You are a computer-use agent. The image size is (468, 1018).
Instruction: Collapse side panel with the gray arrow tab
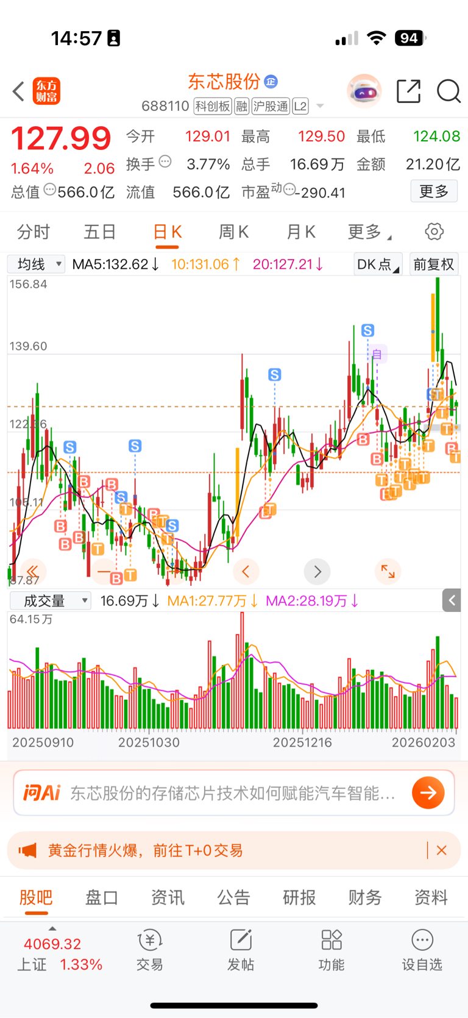click(x=452, y=600)
